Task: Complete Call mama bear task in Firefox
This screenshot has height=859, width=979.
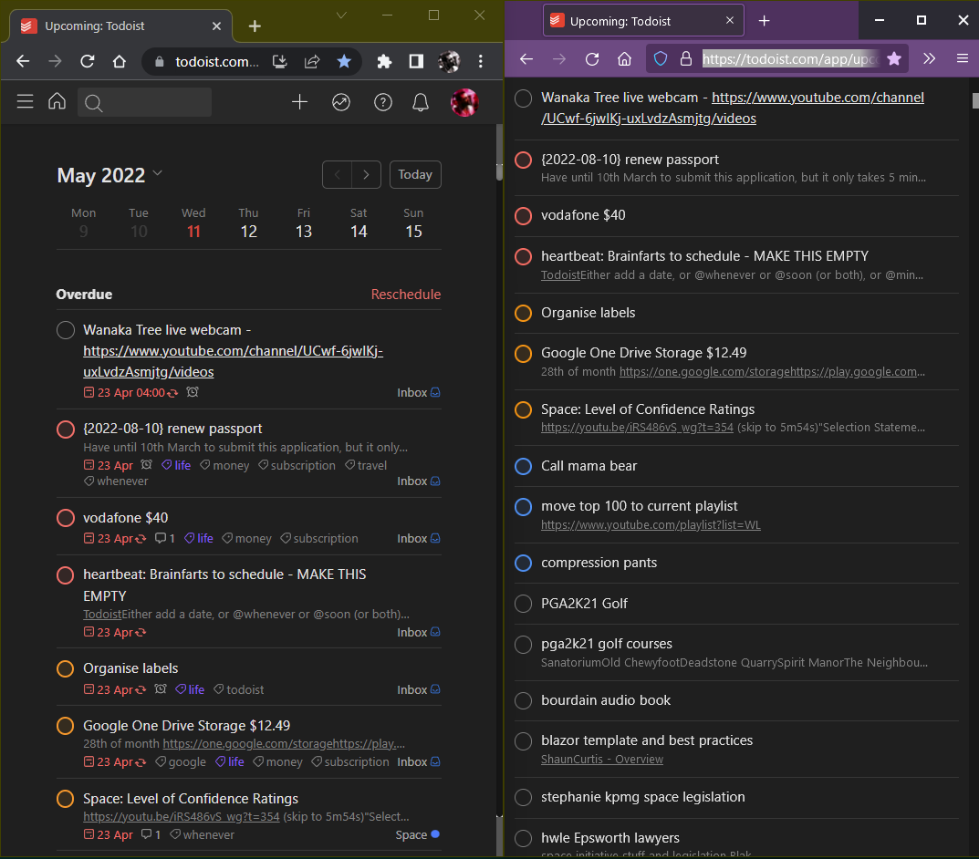Action: [x=523, y=466]
